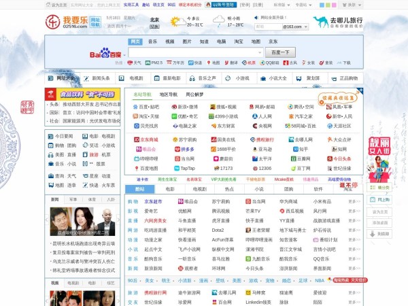
Task: Click the QQ帐号登陆 login button
Action: [x=221, y=5]
